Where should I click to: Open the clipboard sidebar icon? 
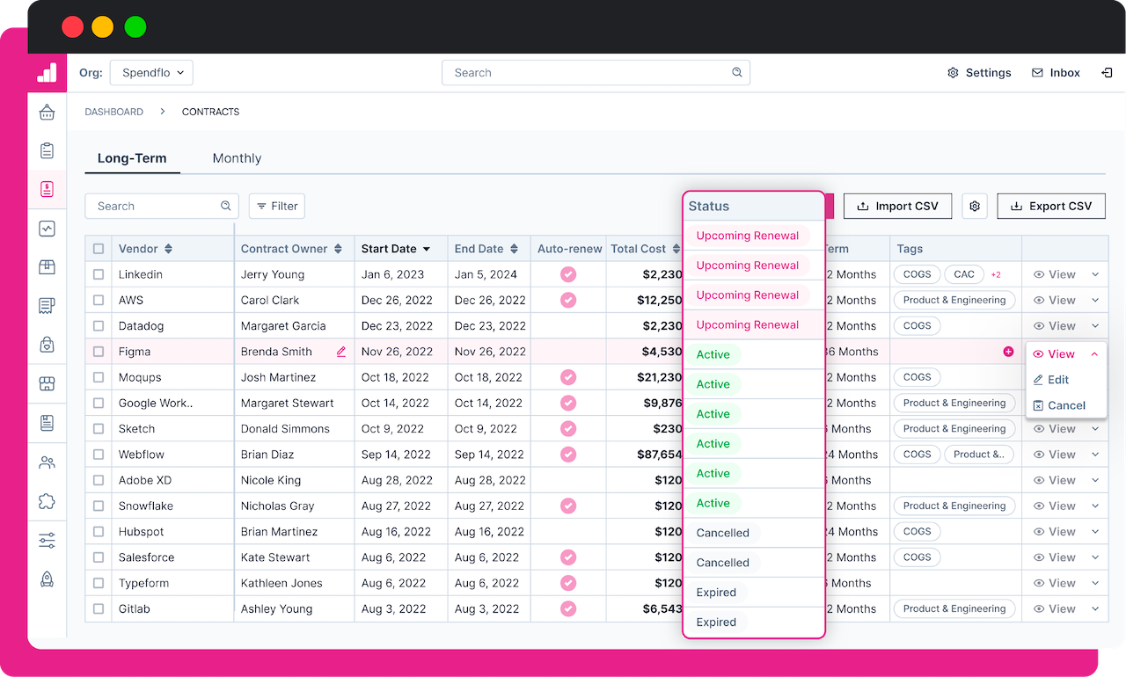tap(47, 150)
